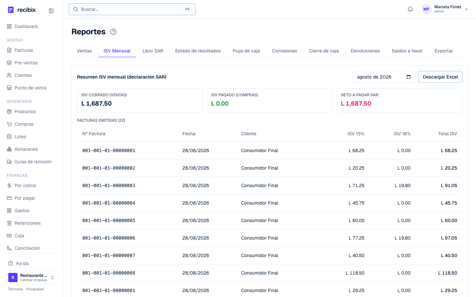Viewport: 476px width, 297px height.
Task: Open Caja in sidebar
Action: point(31,236)
